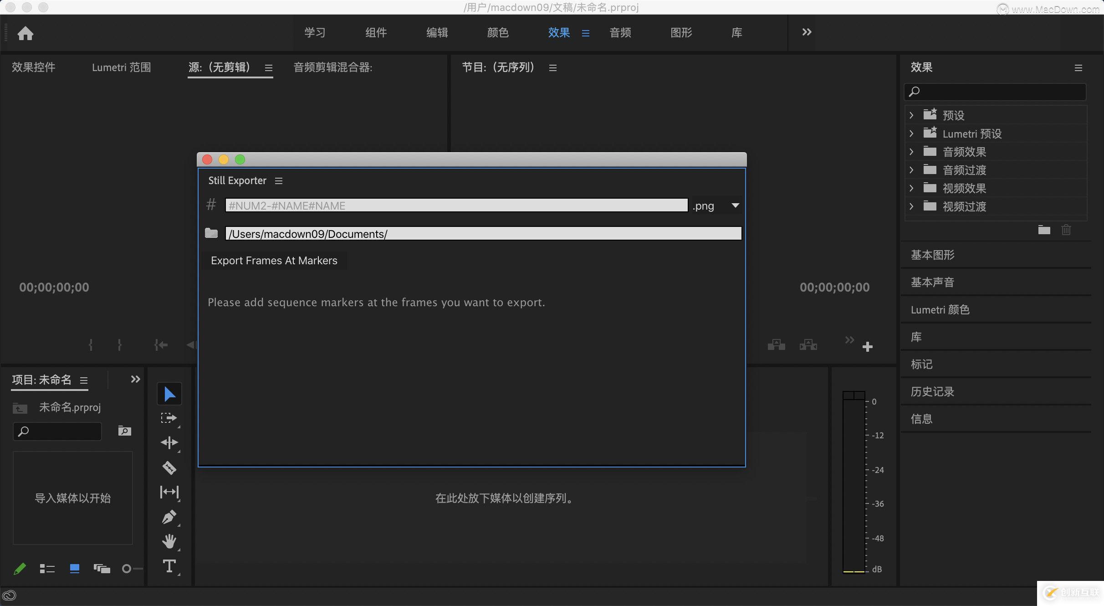Screen dimensions: 1104x606
Task: Toggle project read-only pencil icon
Action: pos(20,569)
